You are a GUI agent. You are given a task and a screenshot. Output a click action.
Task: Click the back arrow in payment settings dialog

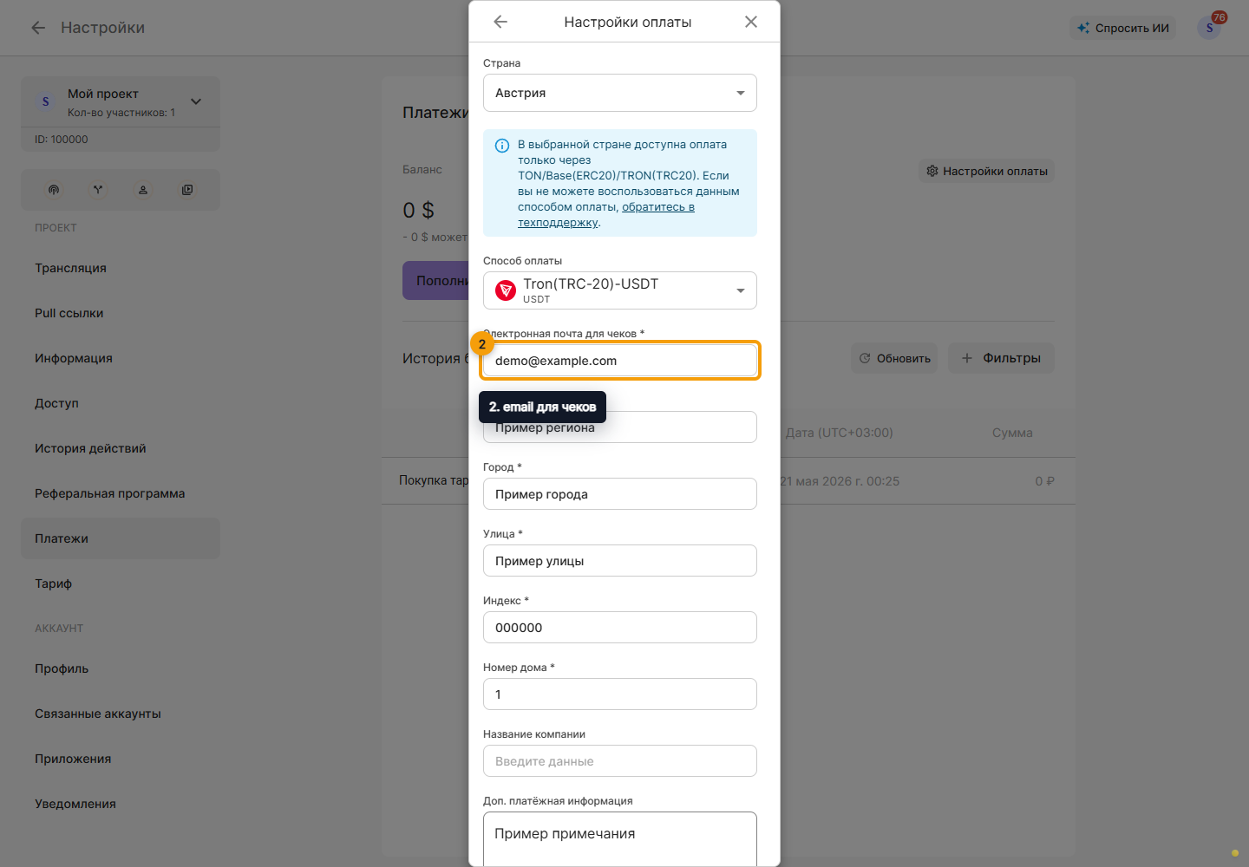500,22
